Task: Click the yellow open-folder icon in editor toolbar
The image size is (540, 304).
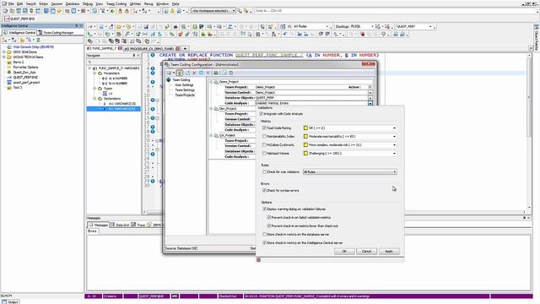Action: tap(119, 26)
